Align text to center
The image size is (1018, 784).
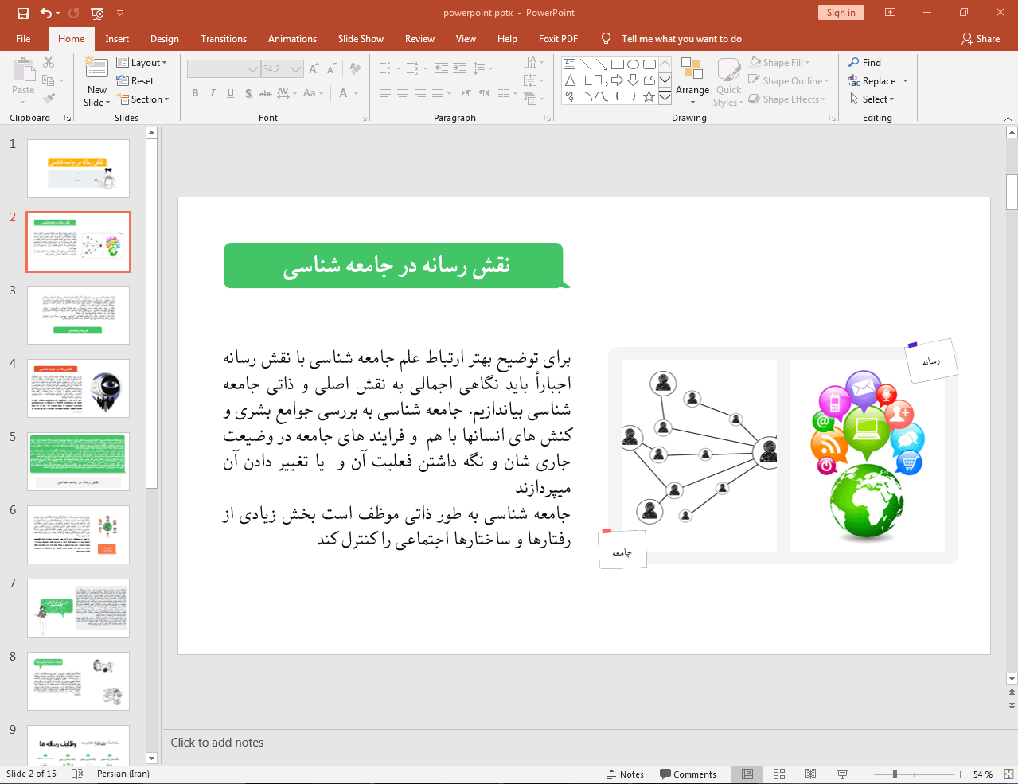[x=403, y=93]
